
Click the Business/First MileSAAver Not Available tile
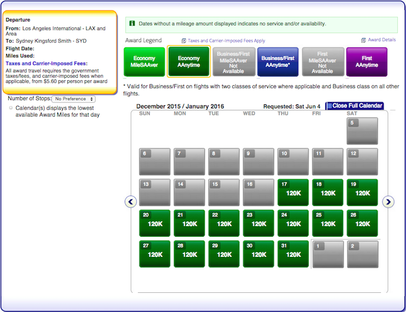point(233,61)
